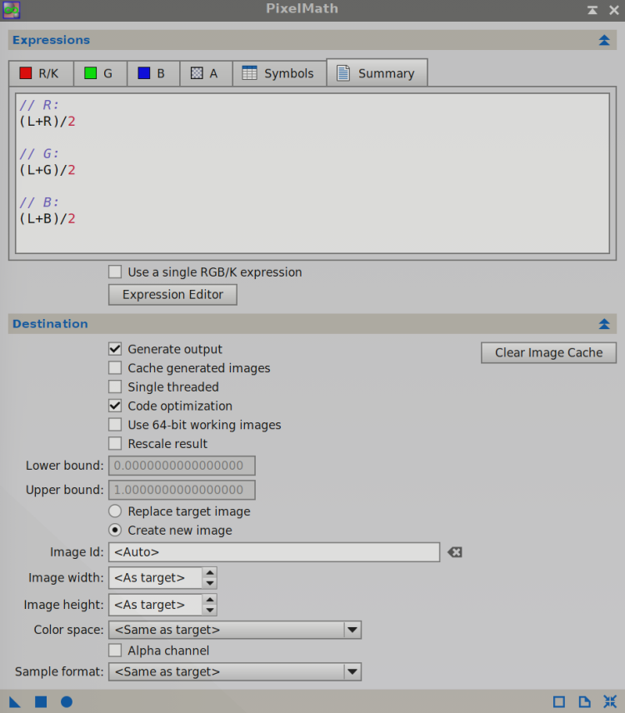The image size is (625, 713).
Task: Clear the Image Id field icon
Action: pyautogui.click(x=454, y=552)
